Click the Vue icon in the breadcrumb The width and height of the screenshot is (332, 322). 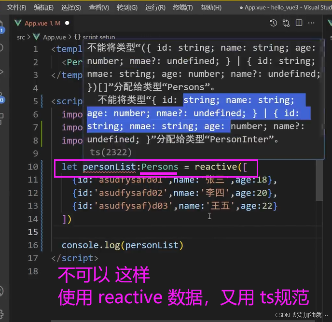[36, 37]
